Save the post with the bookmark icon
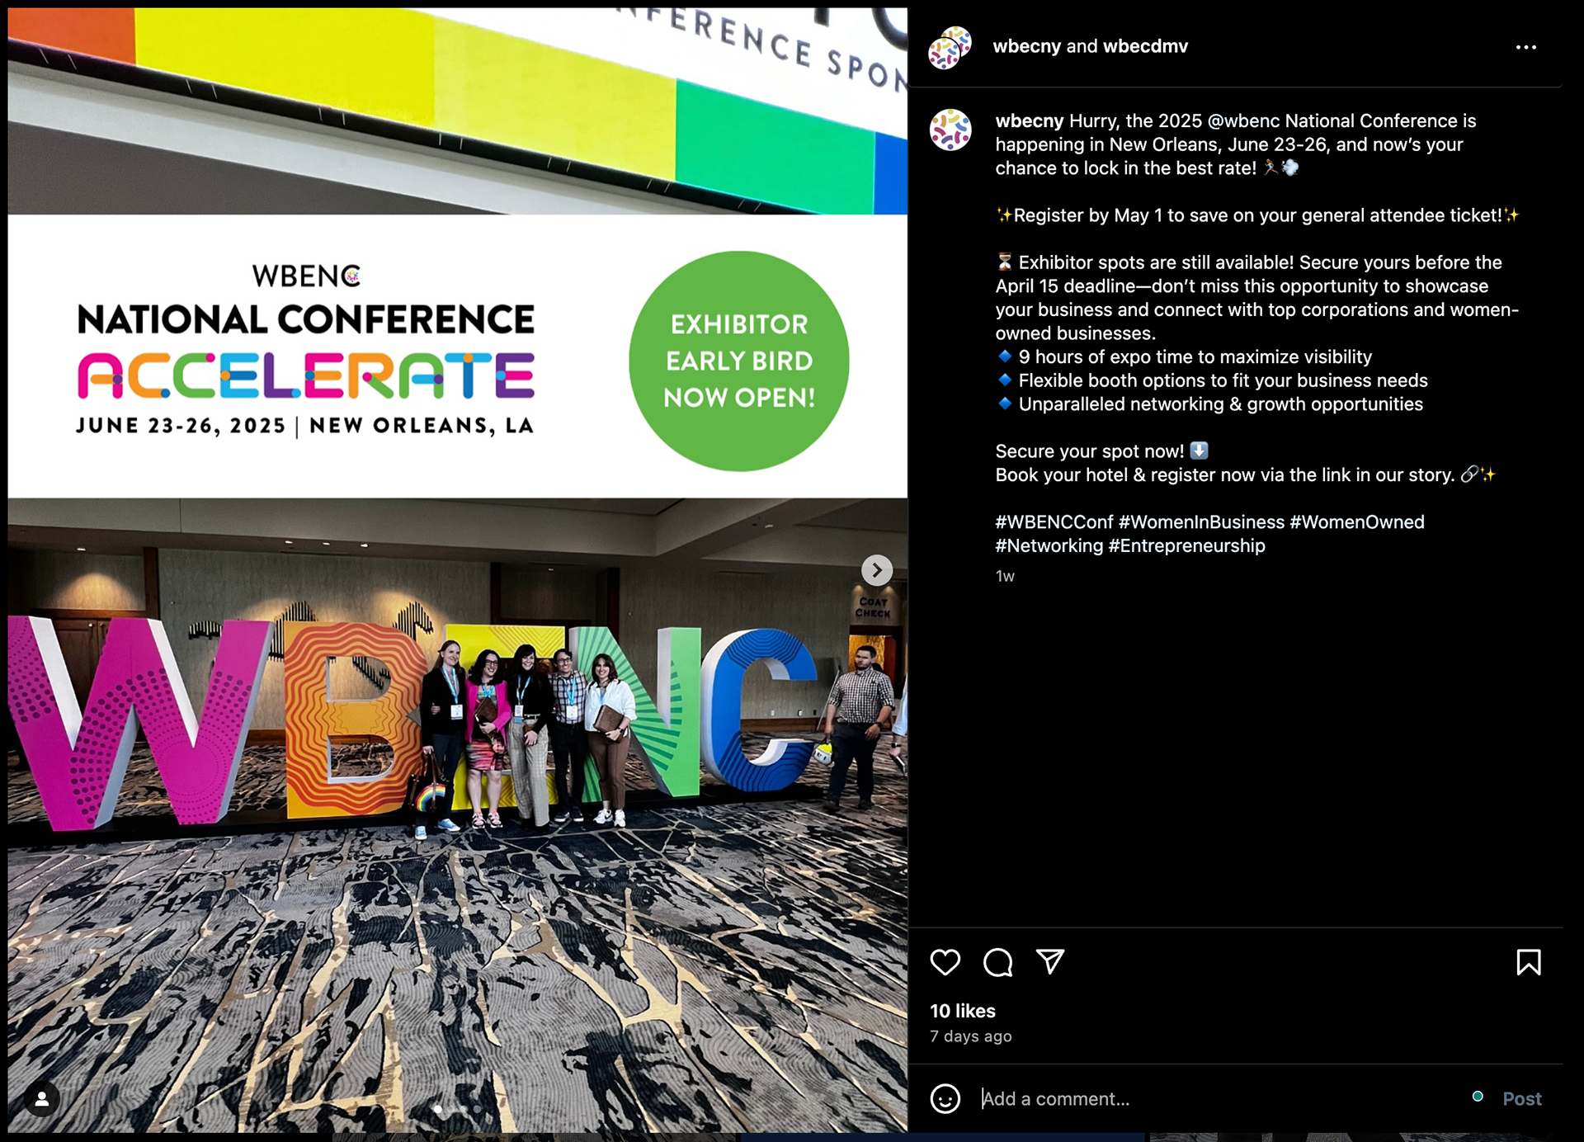 click(x=1529, y=962)
